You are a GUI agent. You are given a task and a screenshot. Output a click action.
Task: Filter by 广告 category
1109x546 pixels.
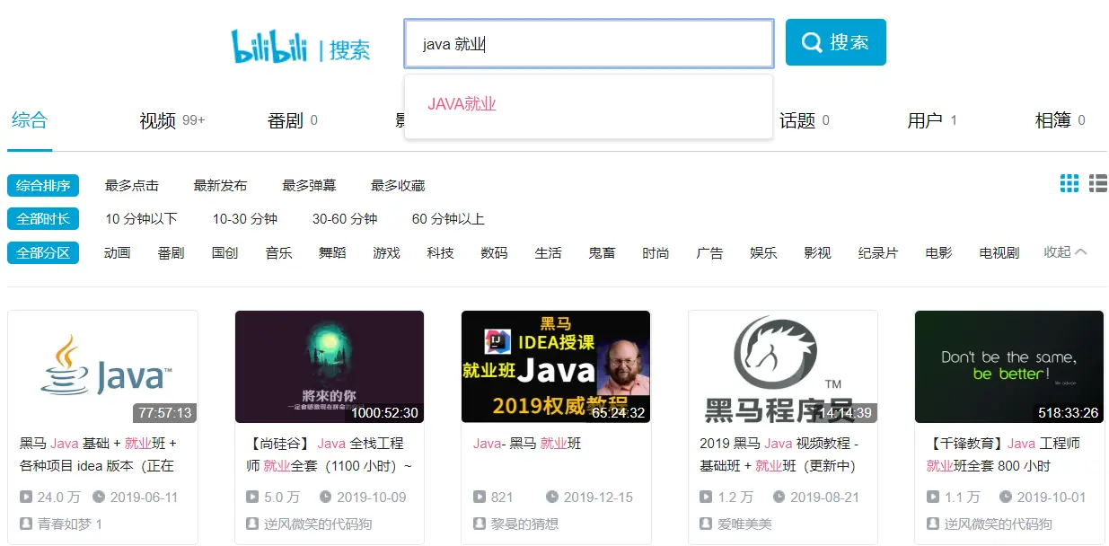(x=710, y=253)
